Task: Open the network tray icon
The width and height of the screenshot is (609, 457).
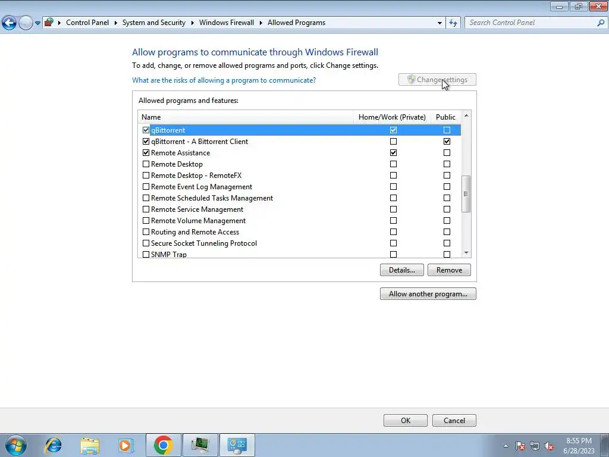Action: click(x=535, y=446)
